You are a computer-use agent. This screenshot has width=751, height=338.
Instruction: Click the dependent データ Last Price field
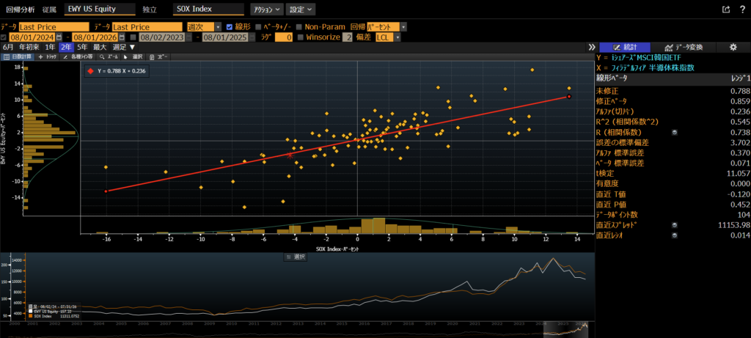[54, 27]
